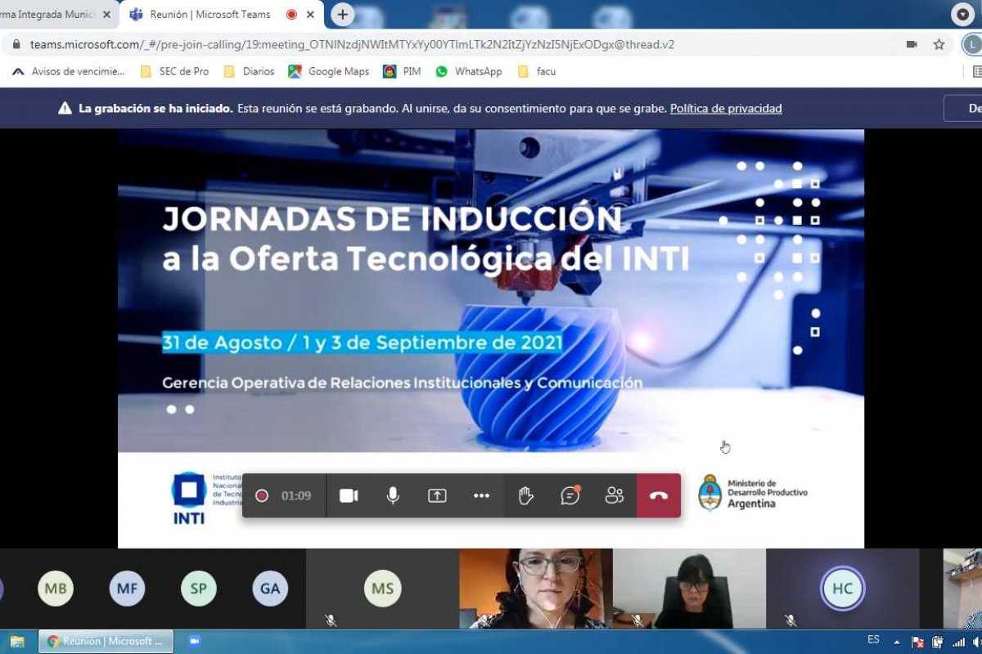Open a new Chrome tab
This screenshot has height=654, width=982.
[342, 15]
